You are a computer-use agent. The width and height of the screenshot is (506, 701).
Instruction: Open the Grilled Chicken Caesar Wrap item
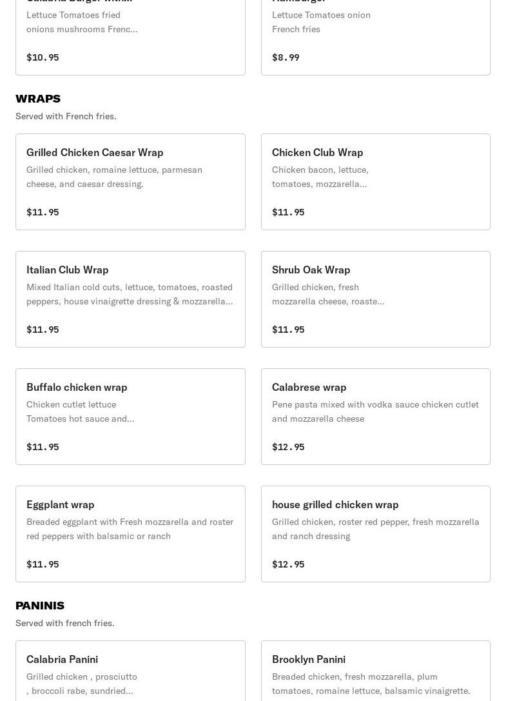130,182
